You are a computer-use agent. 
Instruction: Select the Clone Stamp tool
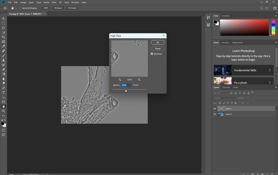[3, 60]
